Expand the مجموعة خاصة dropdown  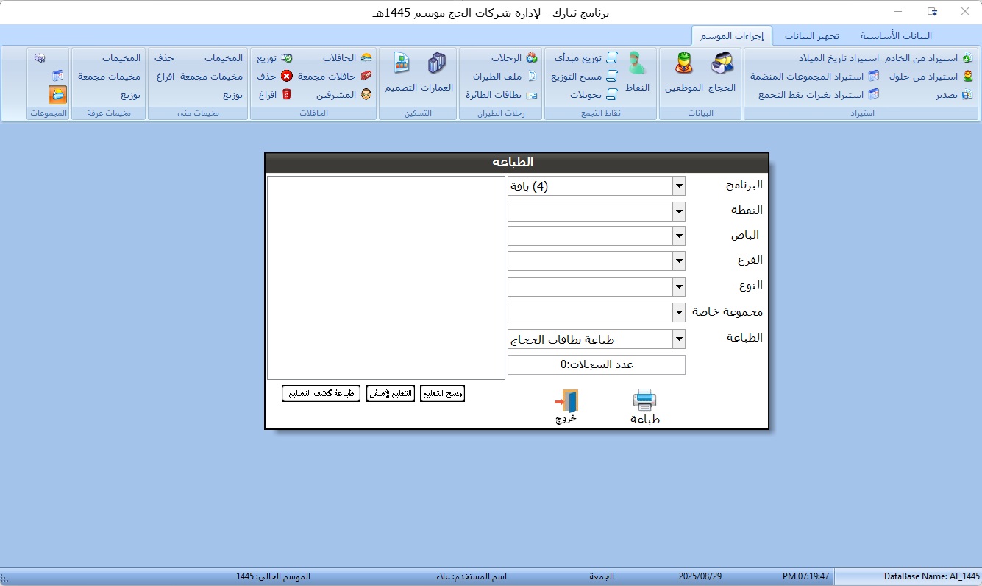[679, 313]
